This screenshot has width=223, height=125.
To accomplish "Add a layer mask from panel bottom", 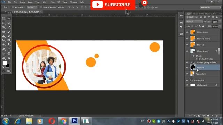I will point(199,116).
